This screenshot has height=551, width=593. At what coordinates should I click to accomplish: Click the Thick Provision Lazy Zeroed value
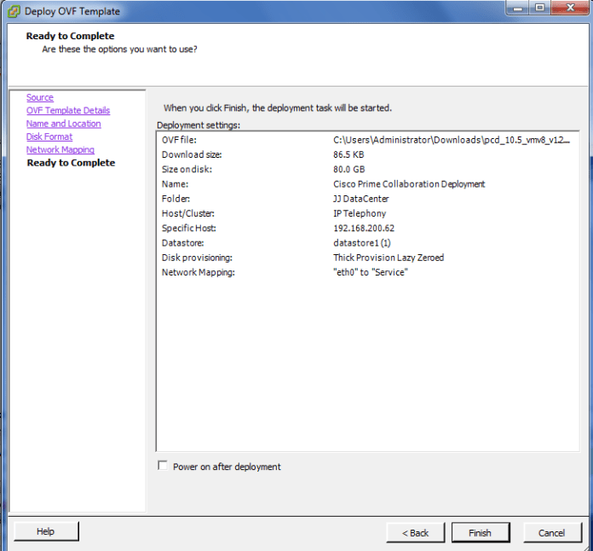(389, 258)
